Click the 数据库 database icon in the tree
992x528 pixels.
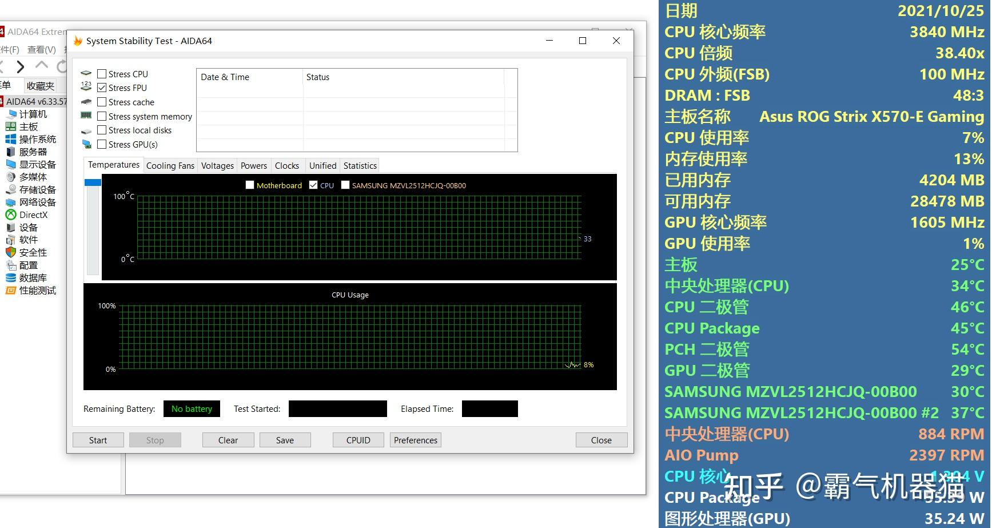pos(10,277)
